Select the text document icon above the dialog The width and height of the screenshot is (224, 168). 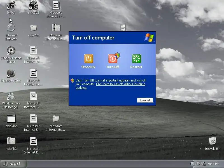tap(123, 27)
